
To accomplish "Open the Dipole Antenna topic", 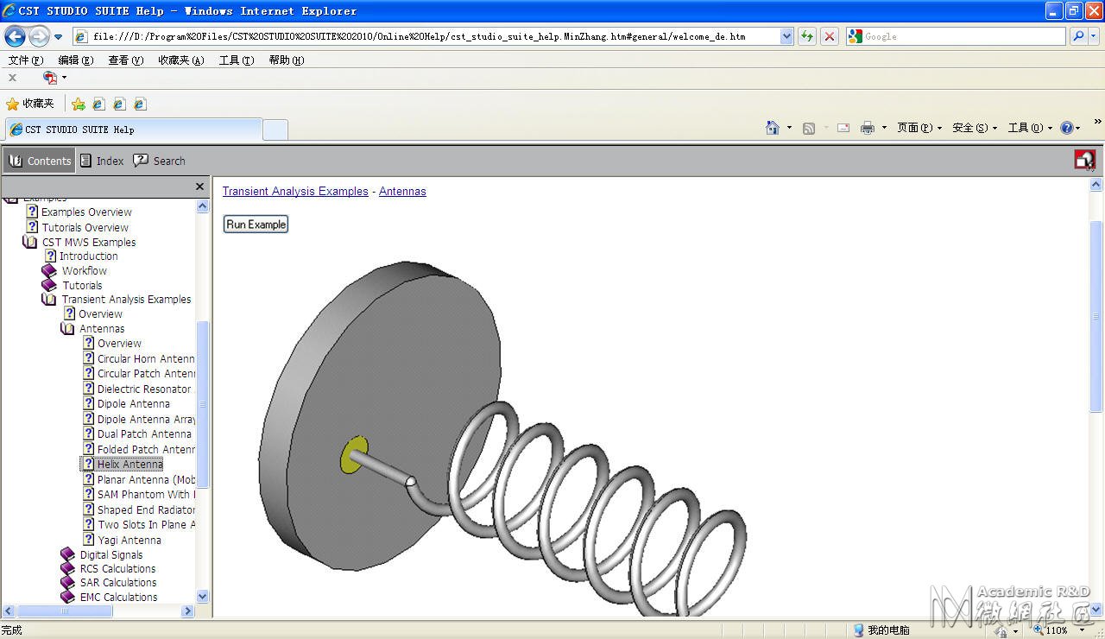I will pyautogui.click(x=133, y=404).
